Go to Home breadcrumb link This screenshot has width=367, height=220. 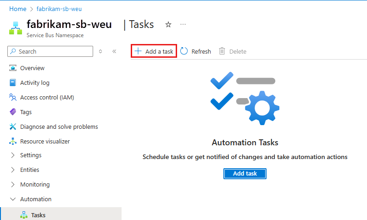(17, 9)
